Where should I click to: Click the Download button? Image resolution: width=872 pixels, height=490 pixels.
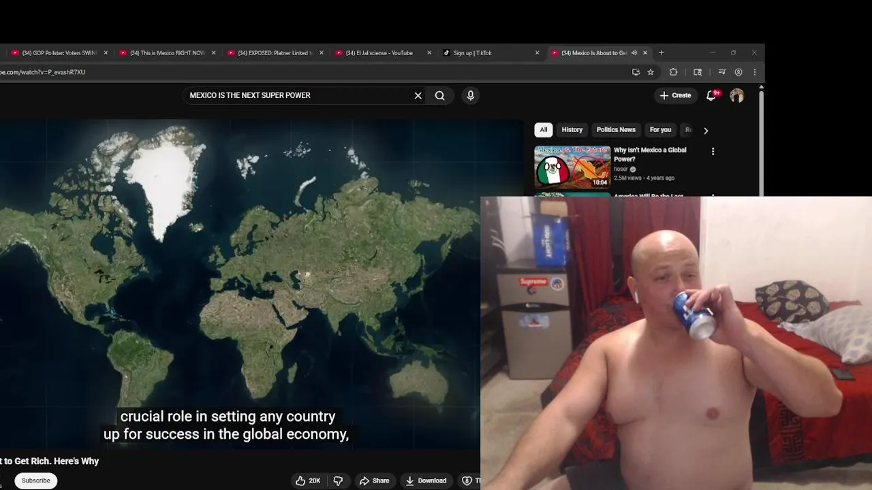click(426, 480)
